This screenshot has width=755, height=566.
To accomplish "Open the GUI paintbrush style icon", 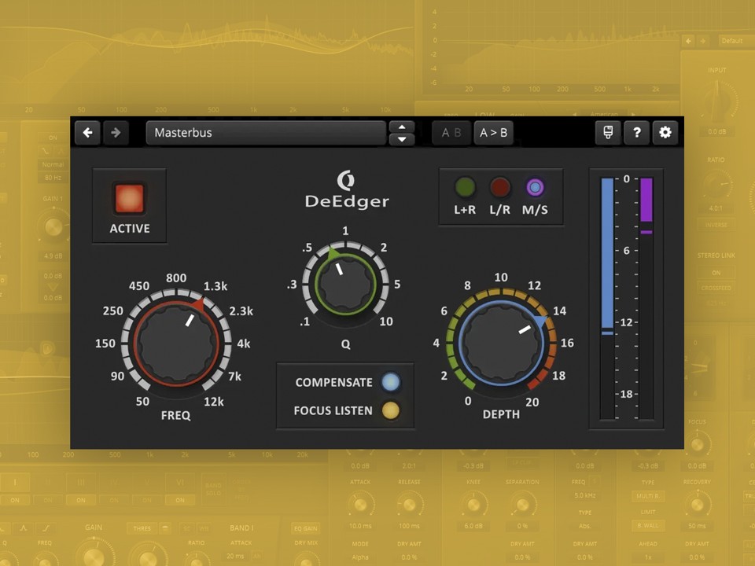I will coord(608,132).
